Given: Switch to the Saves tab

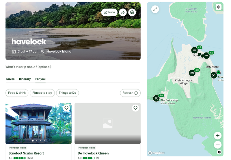Looking at the screenshot, I should tap(10, 79).
